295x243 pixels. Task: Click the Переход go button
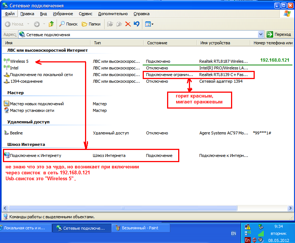[279, 34]
